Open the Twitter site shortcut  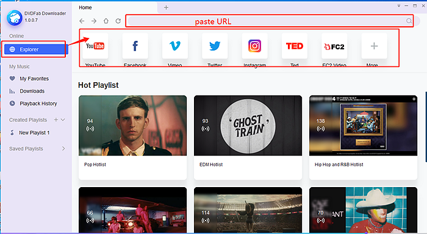[215, 46]
